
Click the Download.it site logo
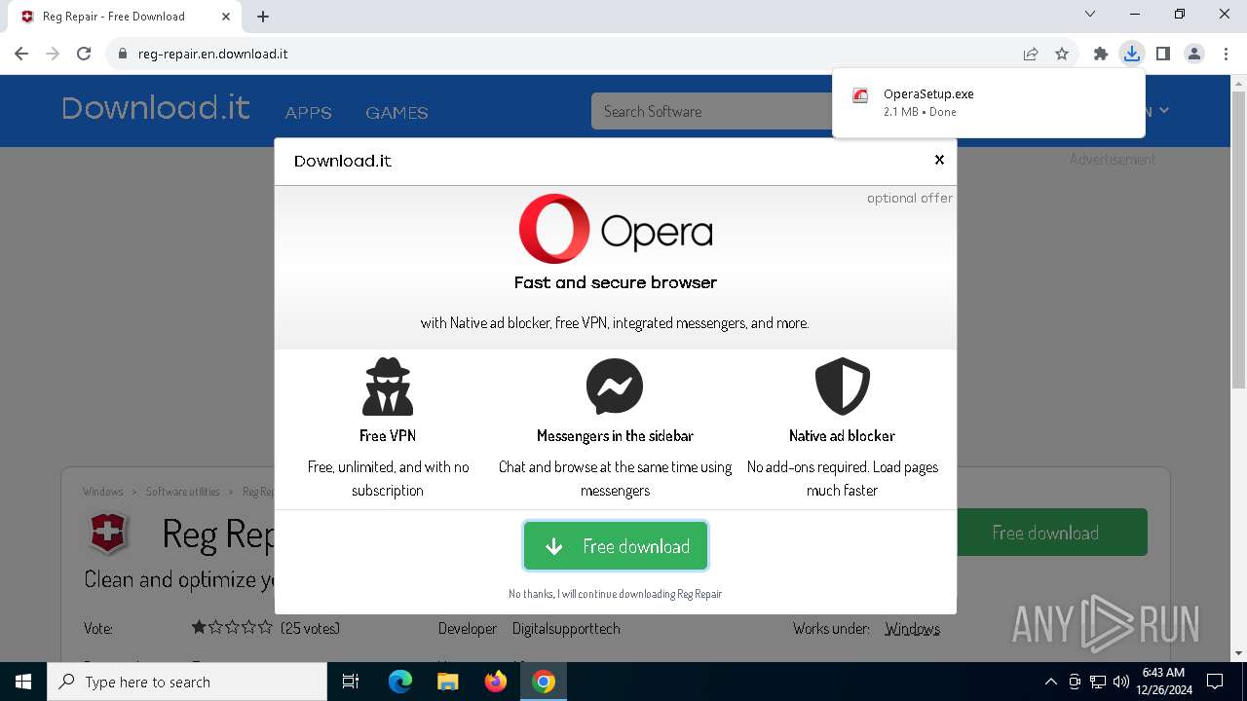tap(156, 108)
